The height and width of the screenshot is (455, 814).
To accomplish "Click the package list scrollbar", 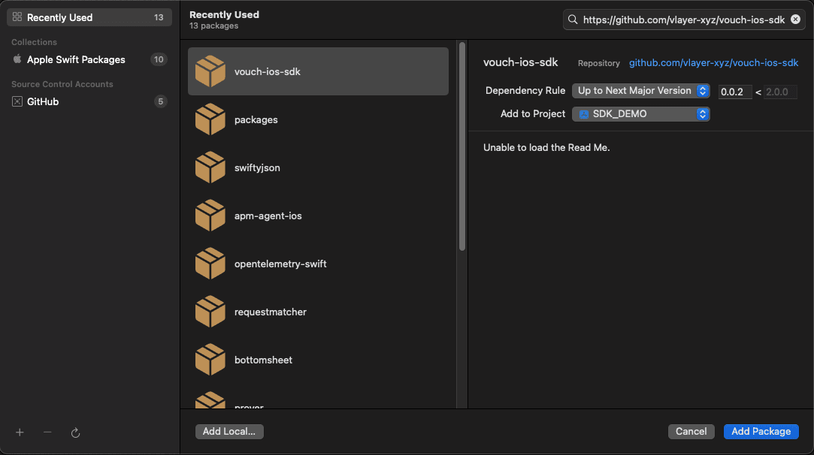I will 462,147.
